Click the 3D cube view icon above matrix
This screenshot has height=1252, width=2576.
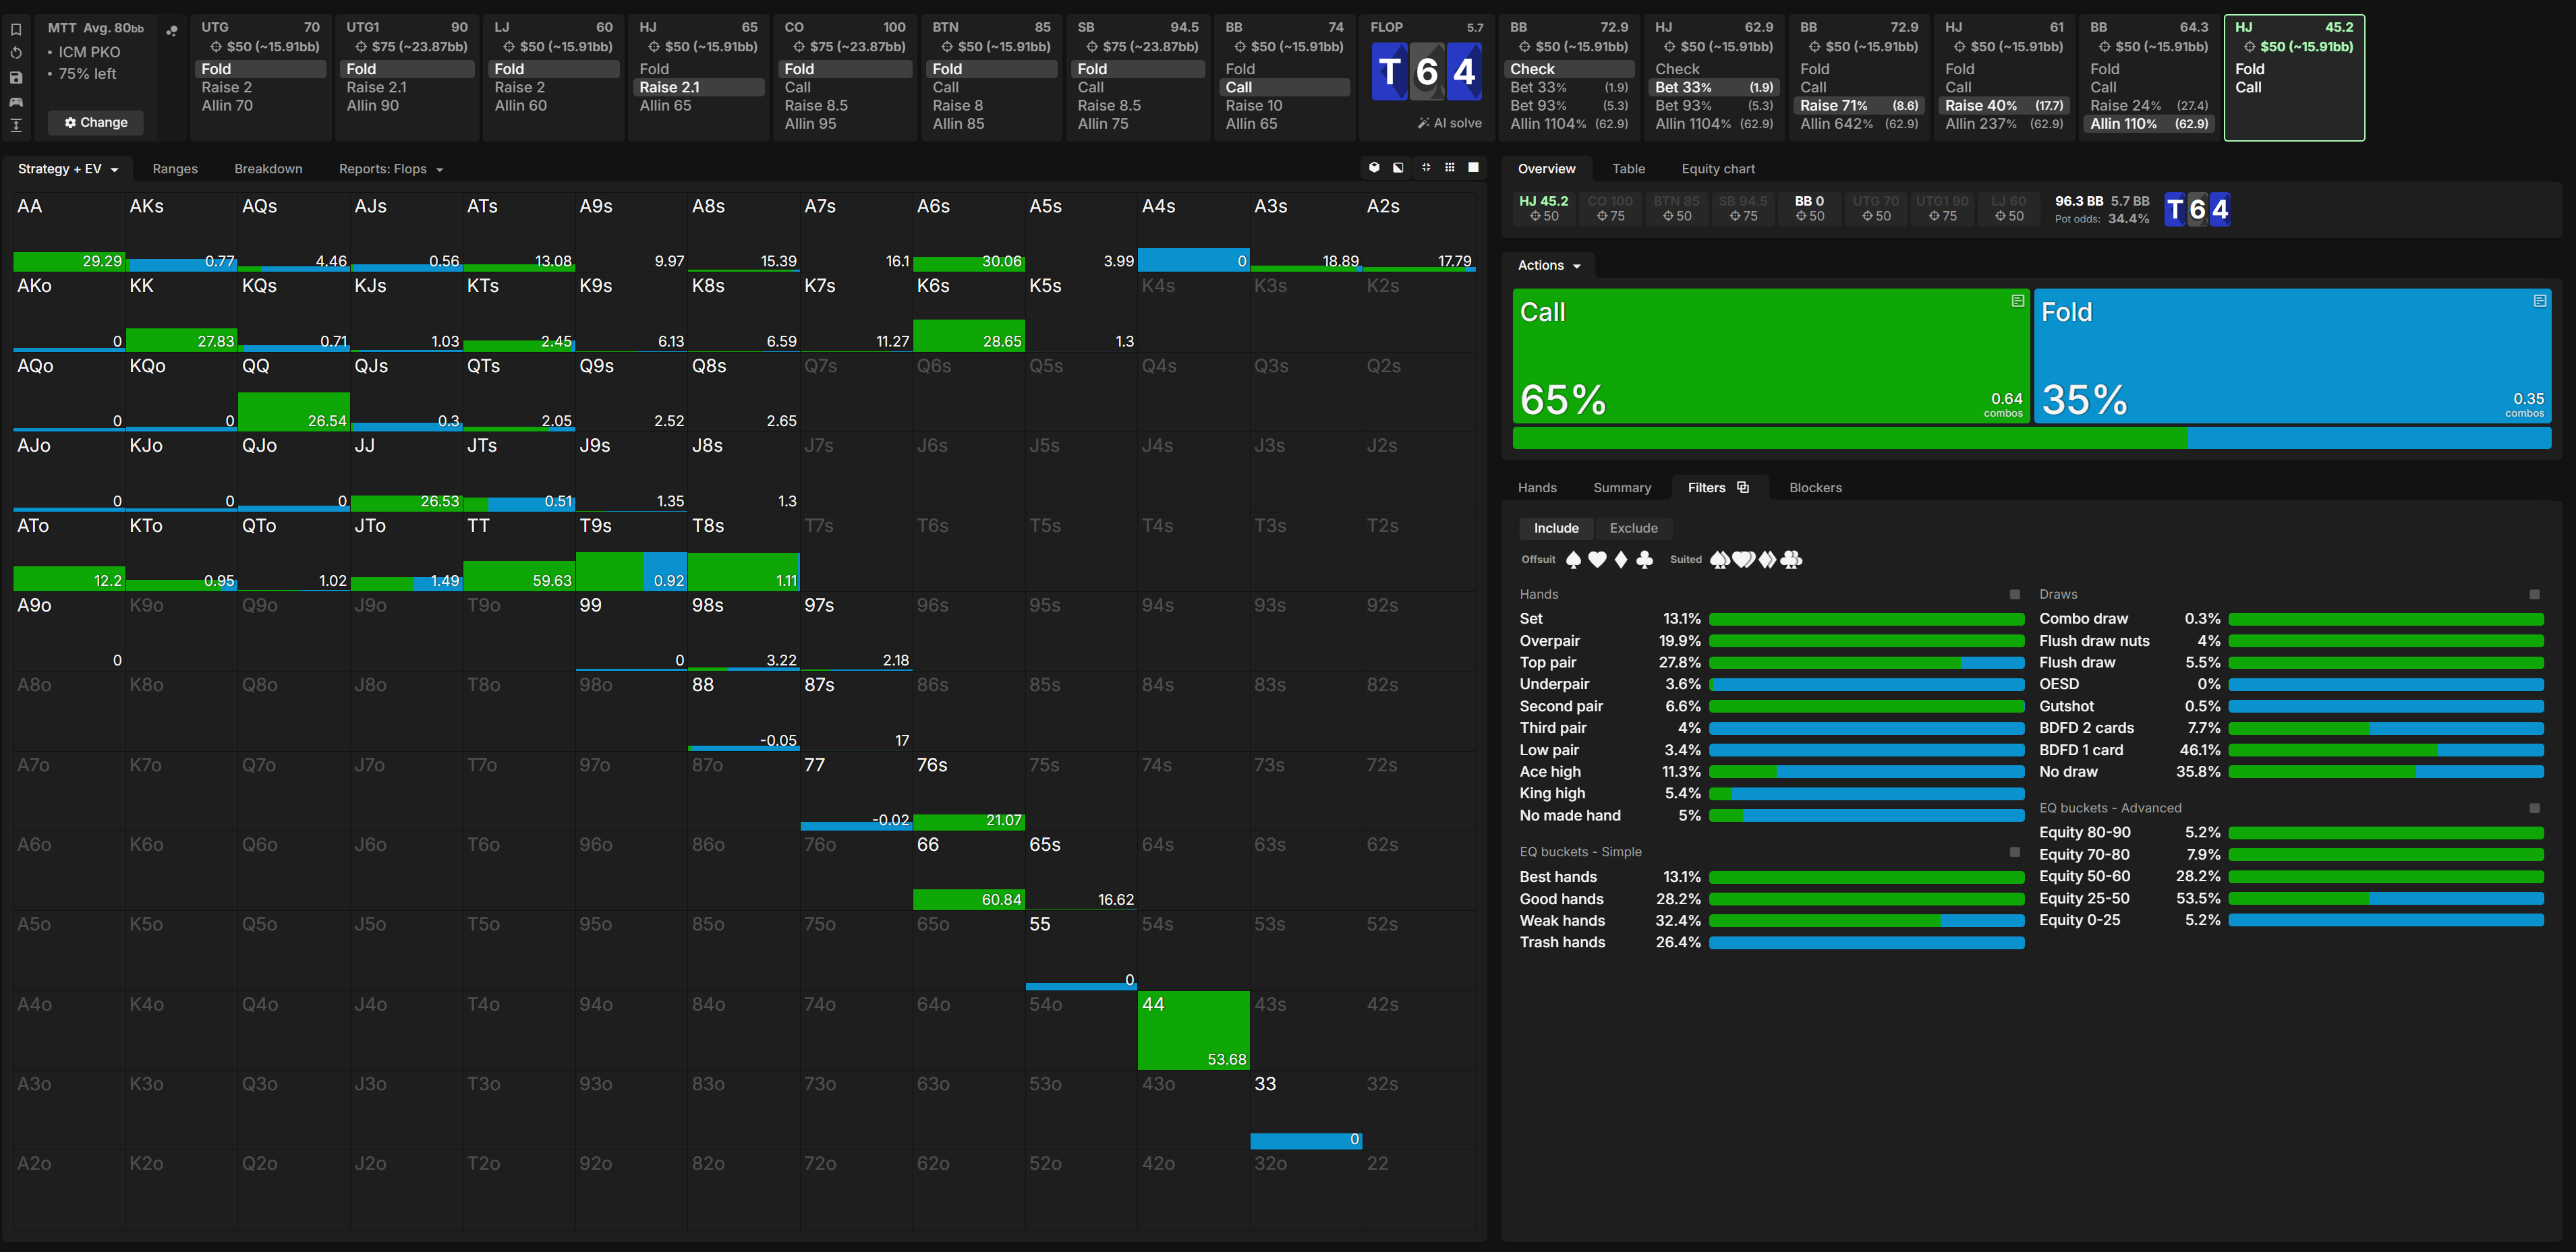[x=1374, y=168]
